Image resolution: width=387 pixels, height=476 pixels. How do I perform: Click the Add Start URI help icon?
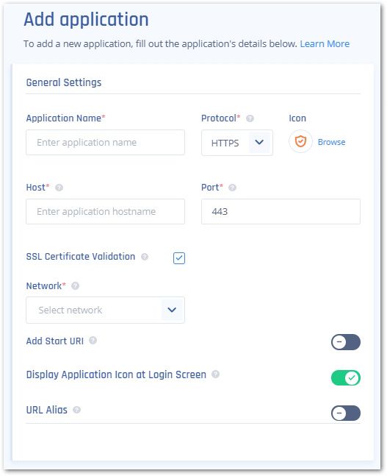tap(93, 341)
